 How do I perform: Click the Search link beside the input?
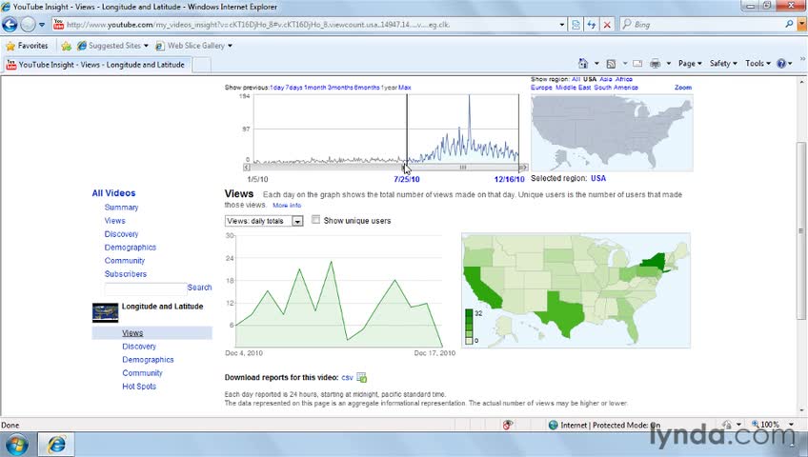click(199, 288)
